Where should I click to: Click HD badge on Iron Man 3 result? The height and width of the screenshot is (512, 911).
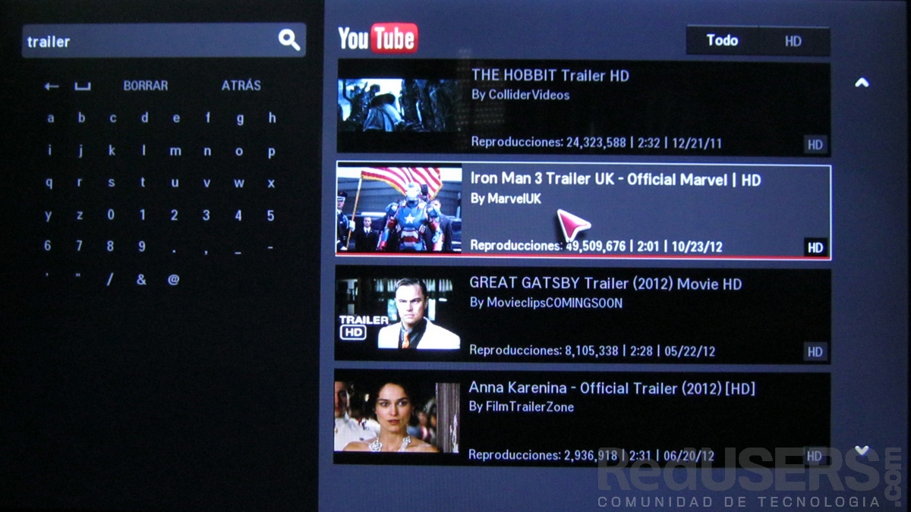pyautogui.click(x=815, y=247)
